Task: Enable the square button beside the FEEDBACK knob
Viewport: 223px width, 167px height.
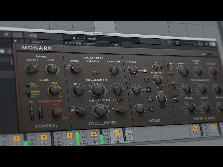Action: (x=146, y=80)
